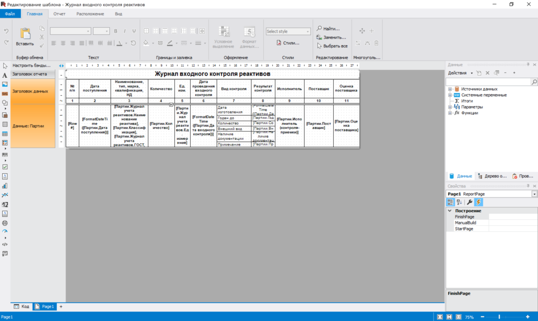
Task: Toggle categorized view in Properties panel
Action: tap(450, 202)
